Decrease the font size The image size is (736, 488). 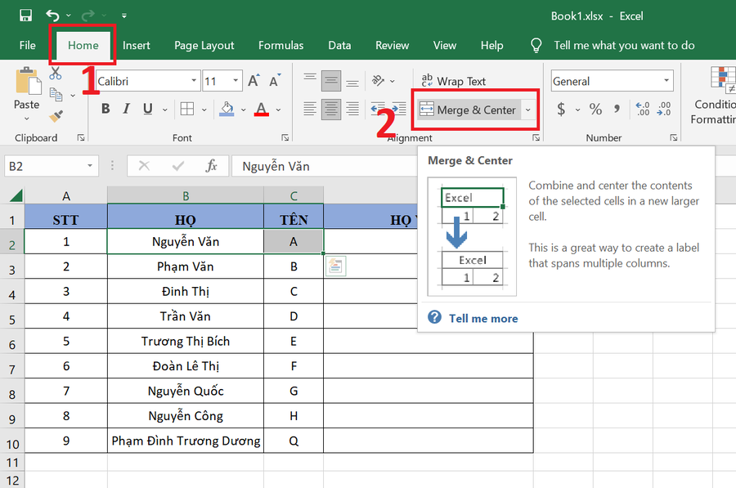[275, 81]
